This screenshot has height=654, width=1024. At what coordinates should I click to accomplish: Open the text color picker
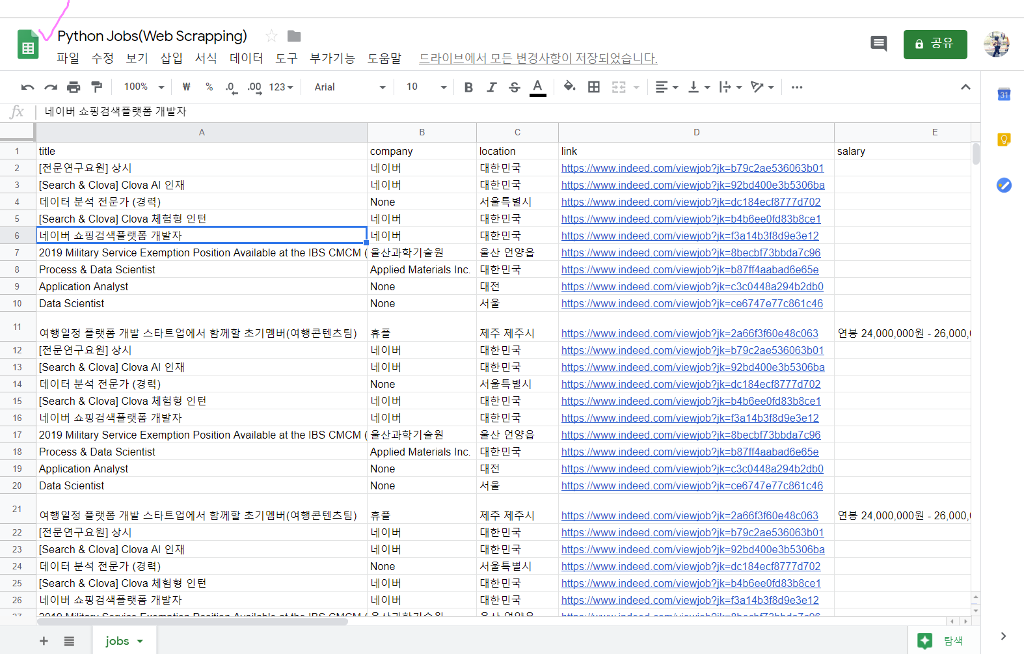(x=537, y=87)
